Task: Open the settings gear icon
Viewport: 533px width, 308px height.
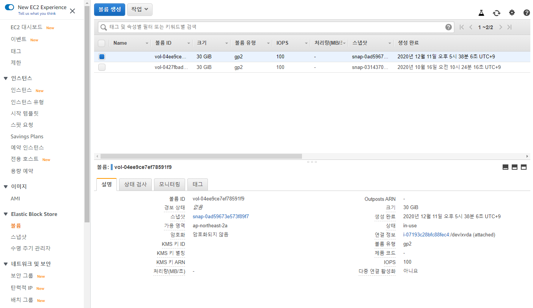Action: click(x=512, y=13)
